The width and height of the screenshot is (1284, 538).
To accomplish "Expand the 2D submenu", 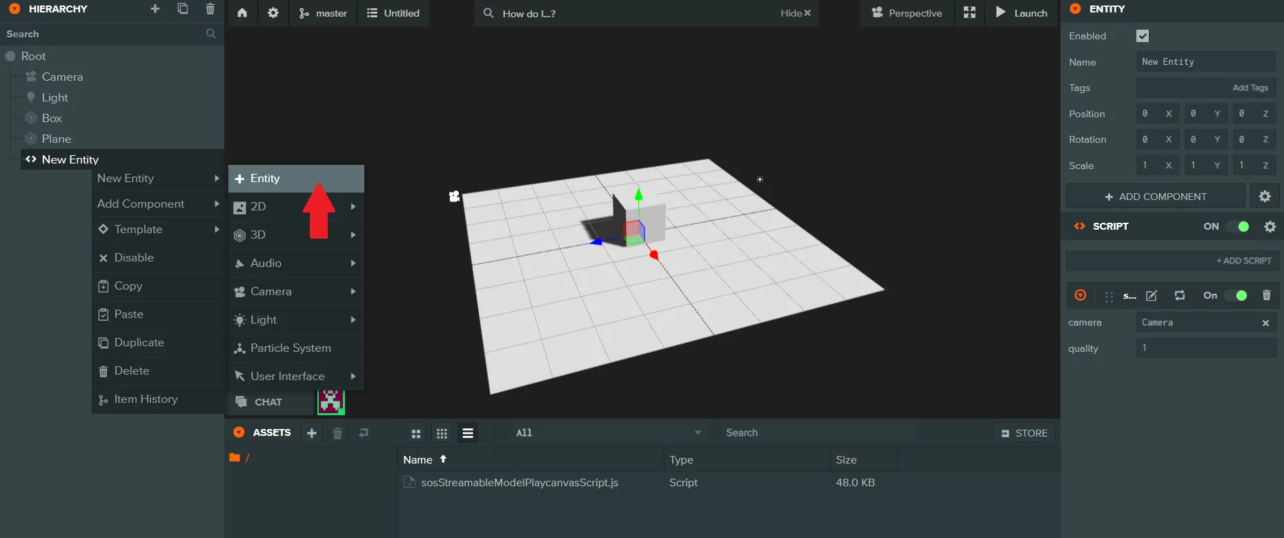I will point(296,207).
